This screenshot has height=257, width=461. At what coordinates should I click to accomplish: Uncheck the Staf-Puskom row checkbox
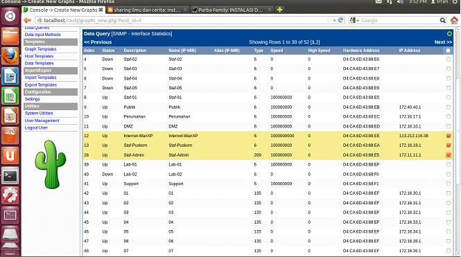tap(449, 145)
